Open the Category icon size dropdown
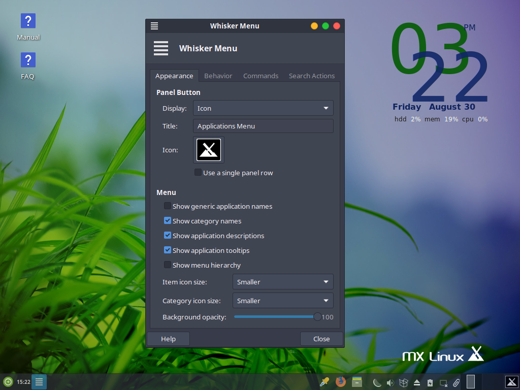Image resolution: width=520 pixels, height=390 pixels. (x=283, y=301)
